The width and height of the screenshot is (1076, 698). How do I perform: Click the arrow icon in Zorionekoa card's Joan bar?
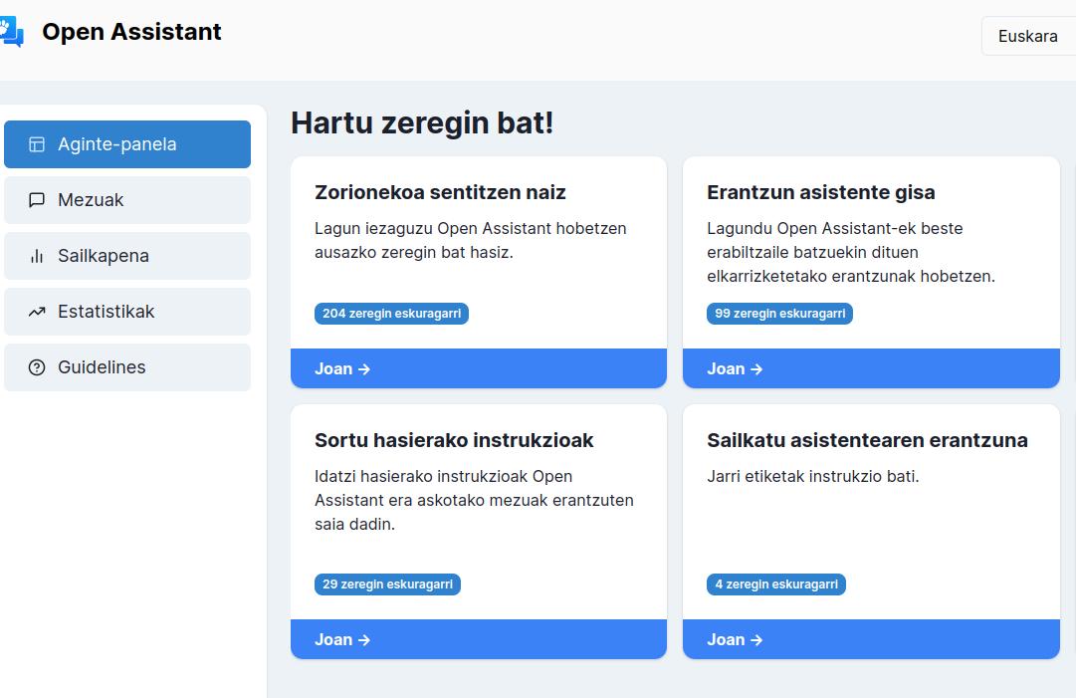point(364,369)
